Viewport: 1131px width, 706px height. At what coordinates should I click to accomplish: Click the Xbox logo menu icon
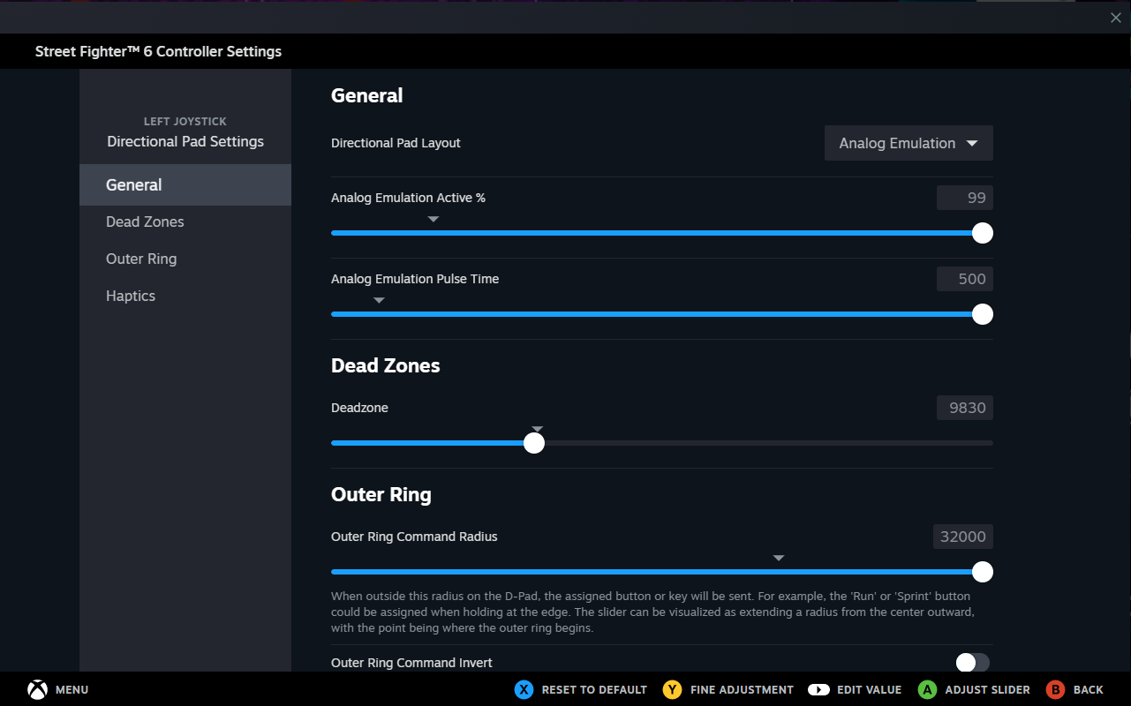pyautogui.click(x=37, y=689)
